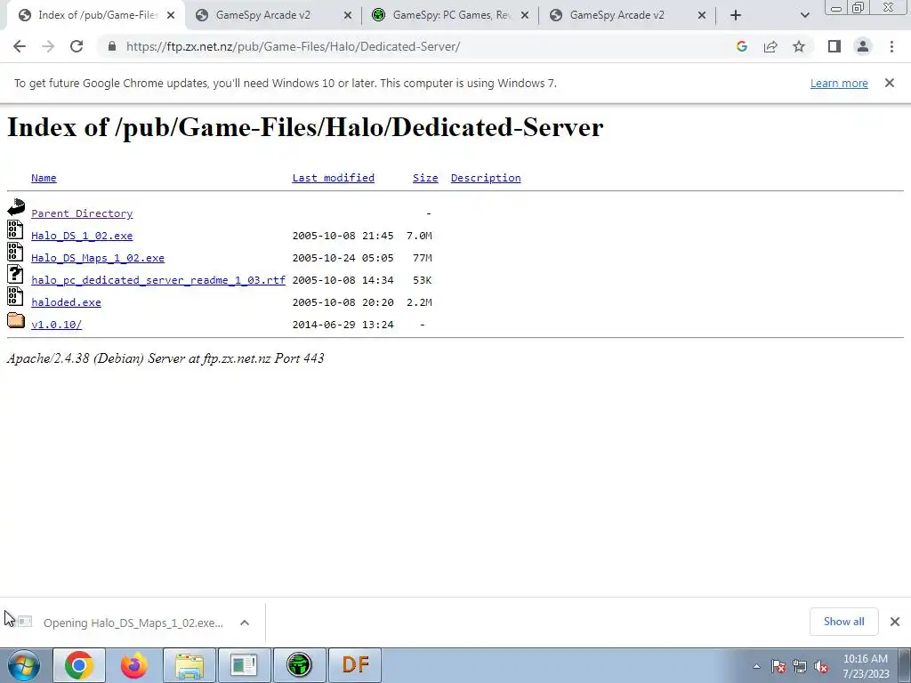This screenshot has height=683, width=911.
Task: Show all downloads
Action: (843, 622)
